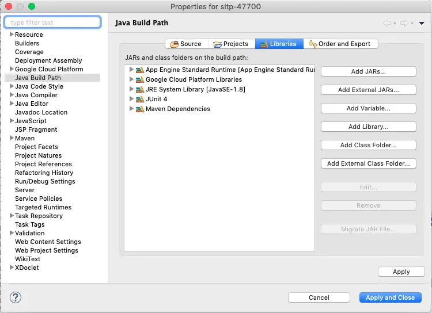The width and height of the screenshot is (432, 313).
Task: Click the JUnit 4 library icon
Action: coord(139,99)
